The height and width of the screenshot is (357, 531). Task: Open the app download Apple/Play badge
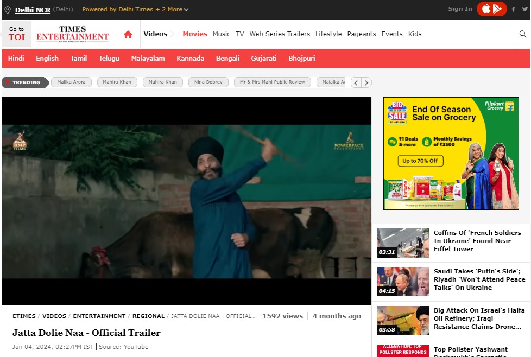pos(492,9)
